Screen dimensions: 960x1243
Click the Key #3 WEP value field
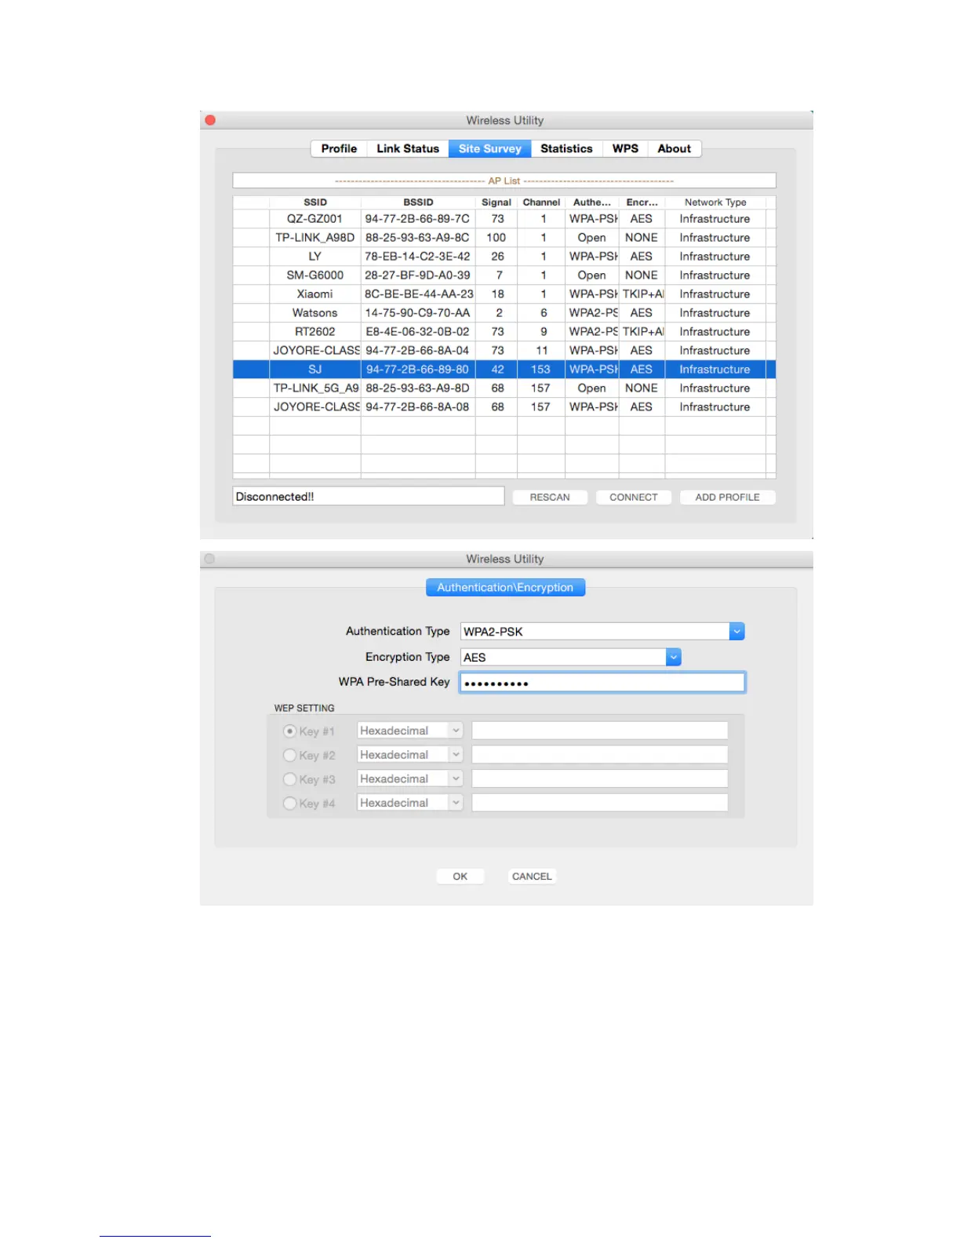click(600, 778)
